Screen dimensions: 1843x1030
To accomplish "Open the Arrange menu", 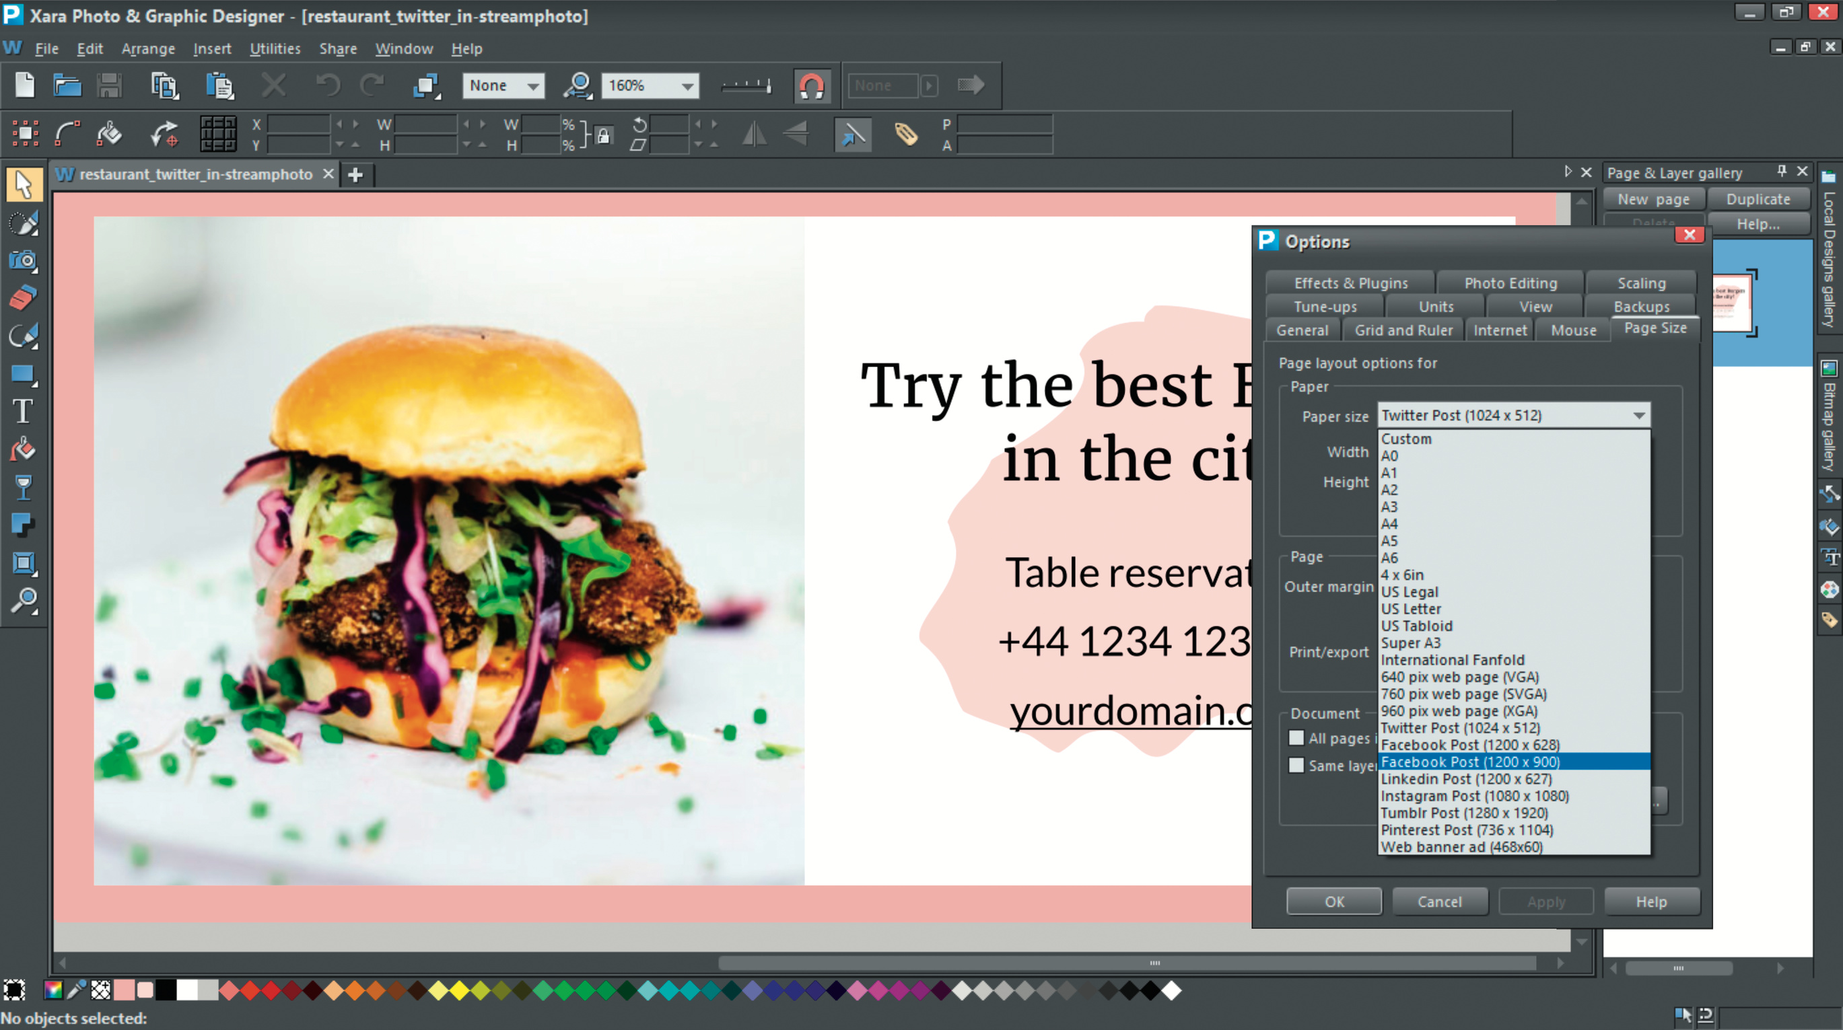I will pyautogui.click(x=148, y=48).
